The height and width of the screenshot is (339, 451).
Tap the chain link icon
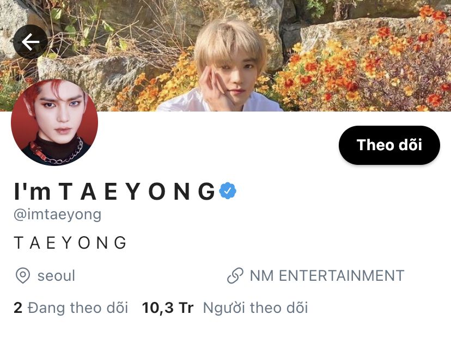tap(235, 275)
